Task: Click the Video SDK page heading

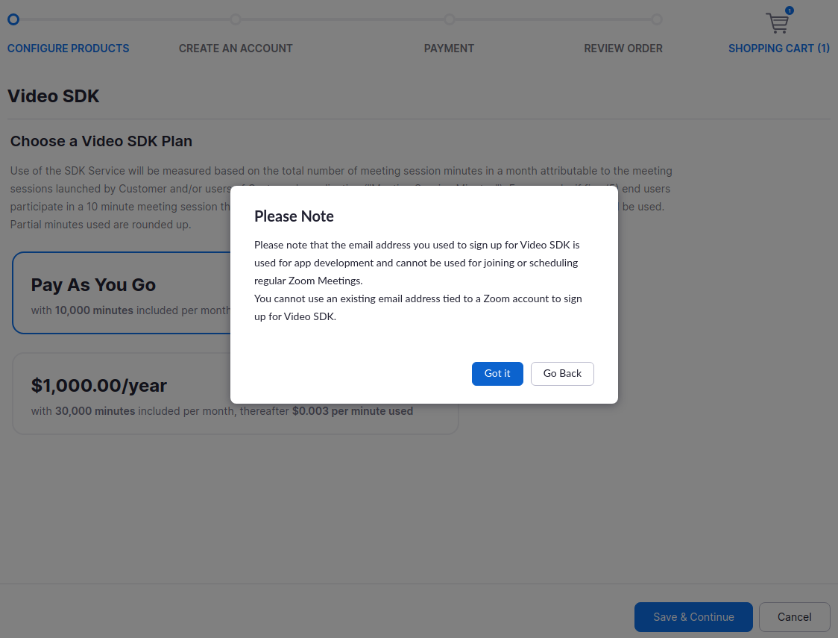Action: (x=54, y=96)
